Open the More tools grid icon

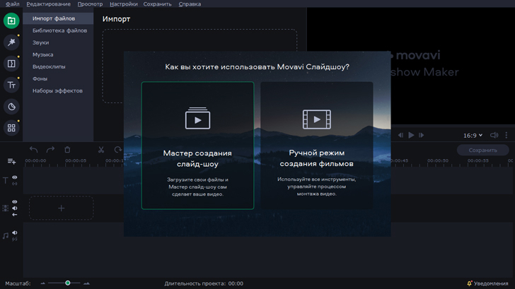click(x=11, y=128)
